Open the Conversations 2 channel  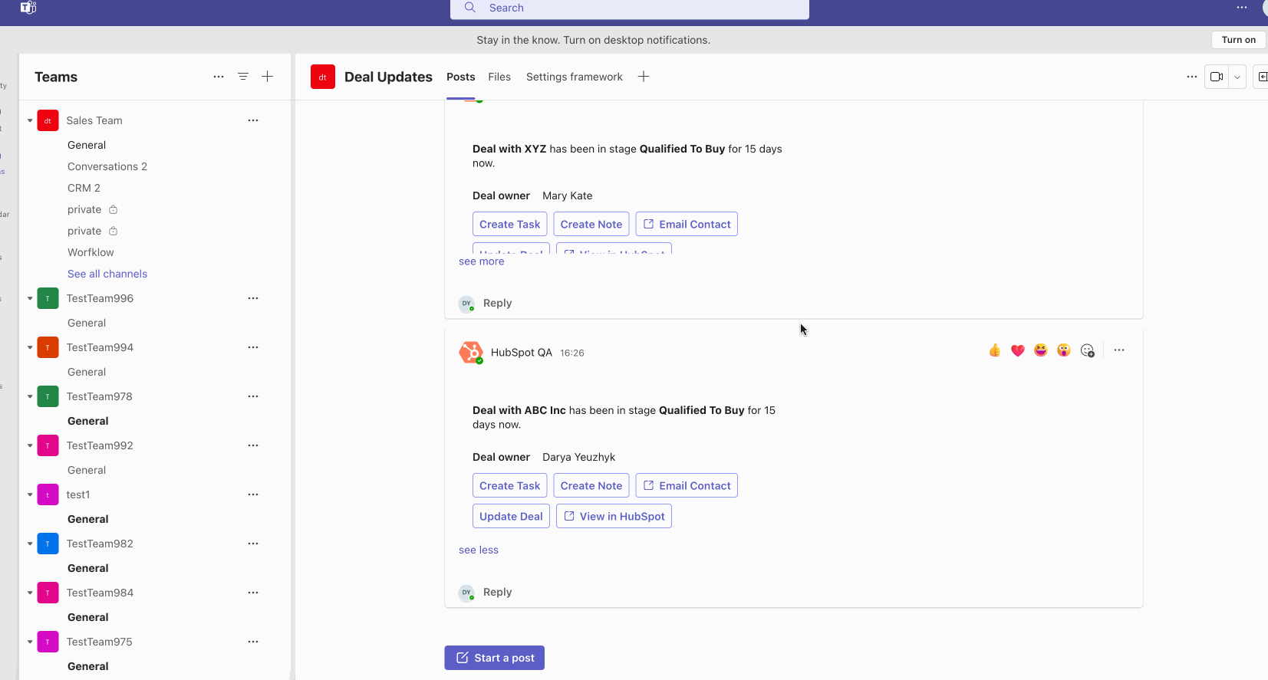107,166
